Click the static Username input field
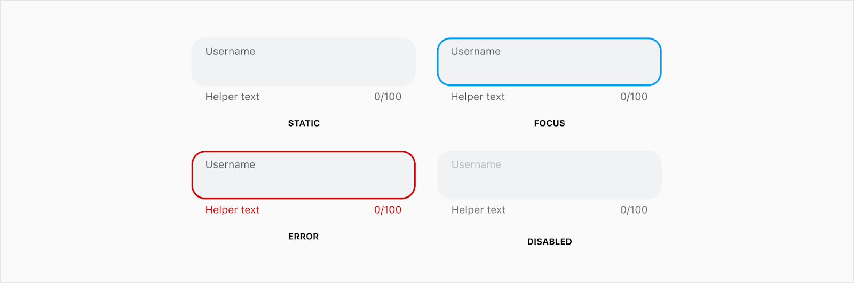The height and width of the screenshot is (283, 854). tap(303, 62)
